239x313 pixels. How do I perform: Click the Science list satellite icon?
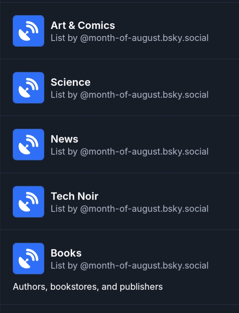pyautogui.click(x=28, y=88)
